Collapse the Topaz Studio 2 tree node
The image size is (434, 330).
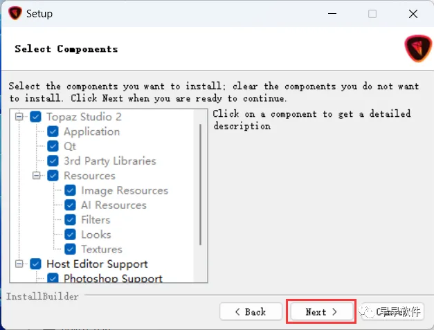pos(19,117)
